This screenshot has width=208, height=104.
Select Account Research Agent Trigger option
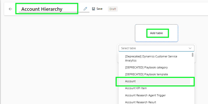(145, 95)
